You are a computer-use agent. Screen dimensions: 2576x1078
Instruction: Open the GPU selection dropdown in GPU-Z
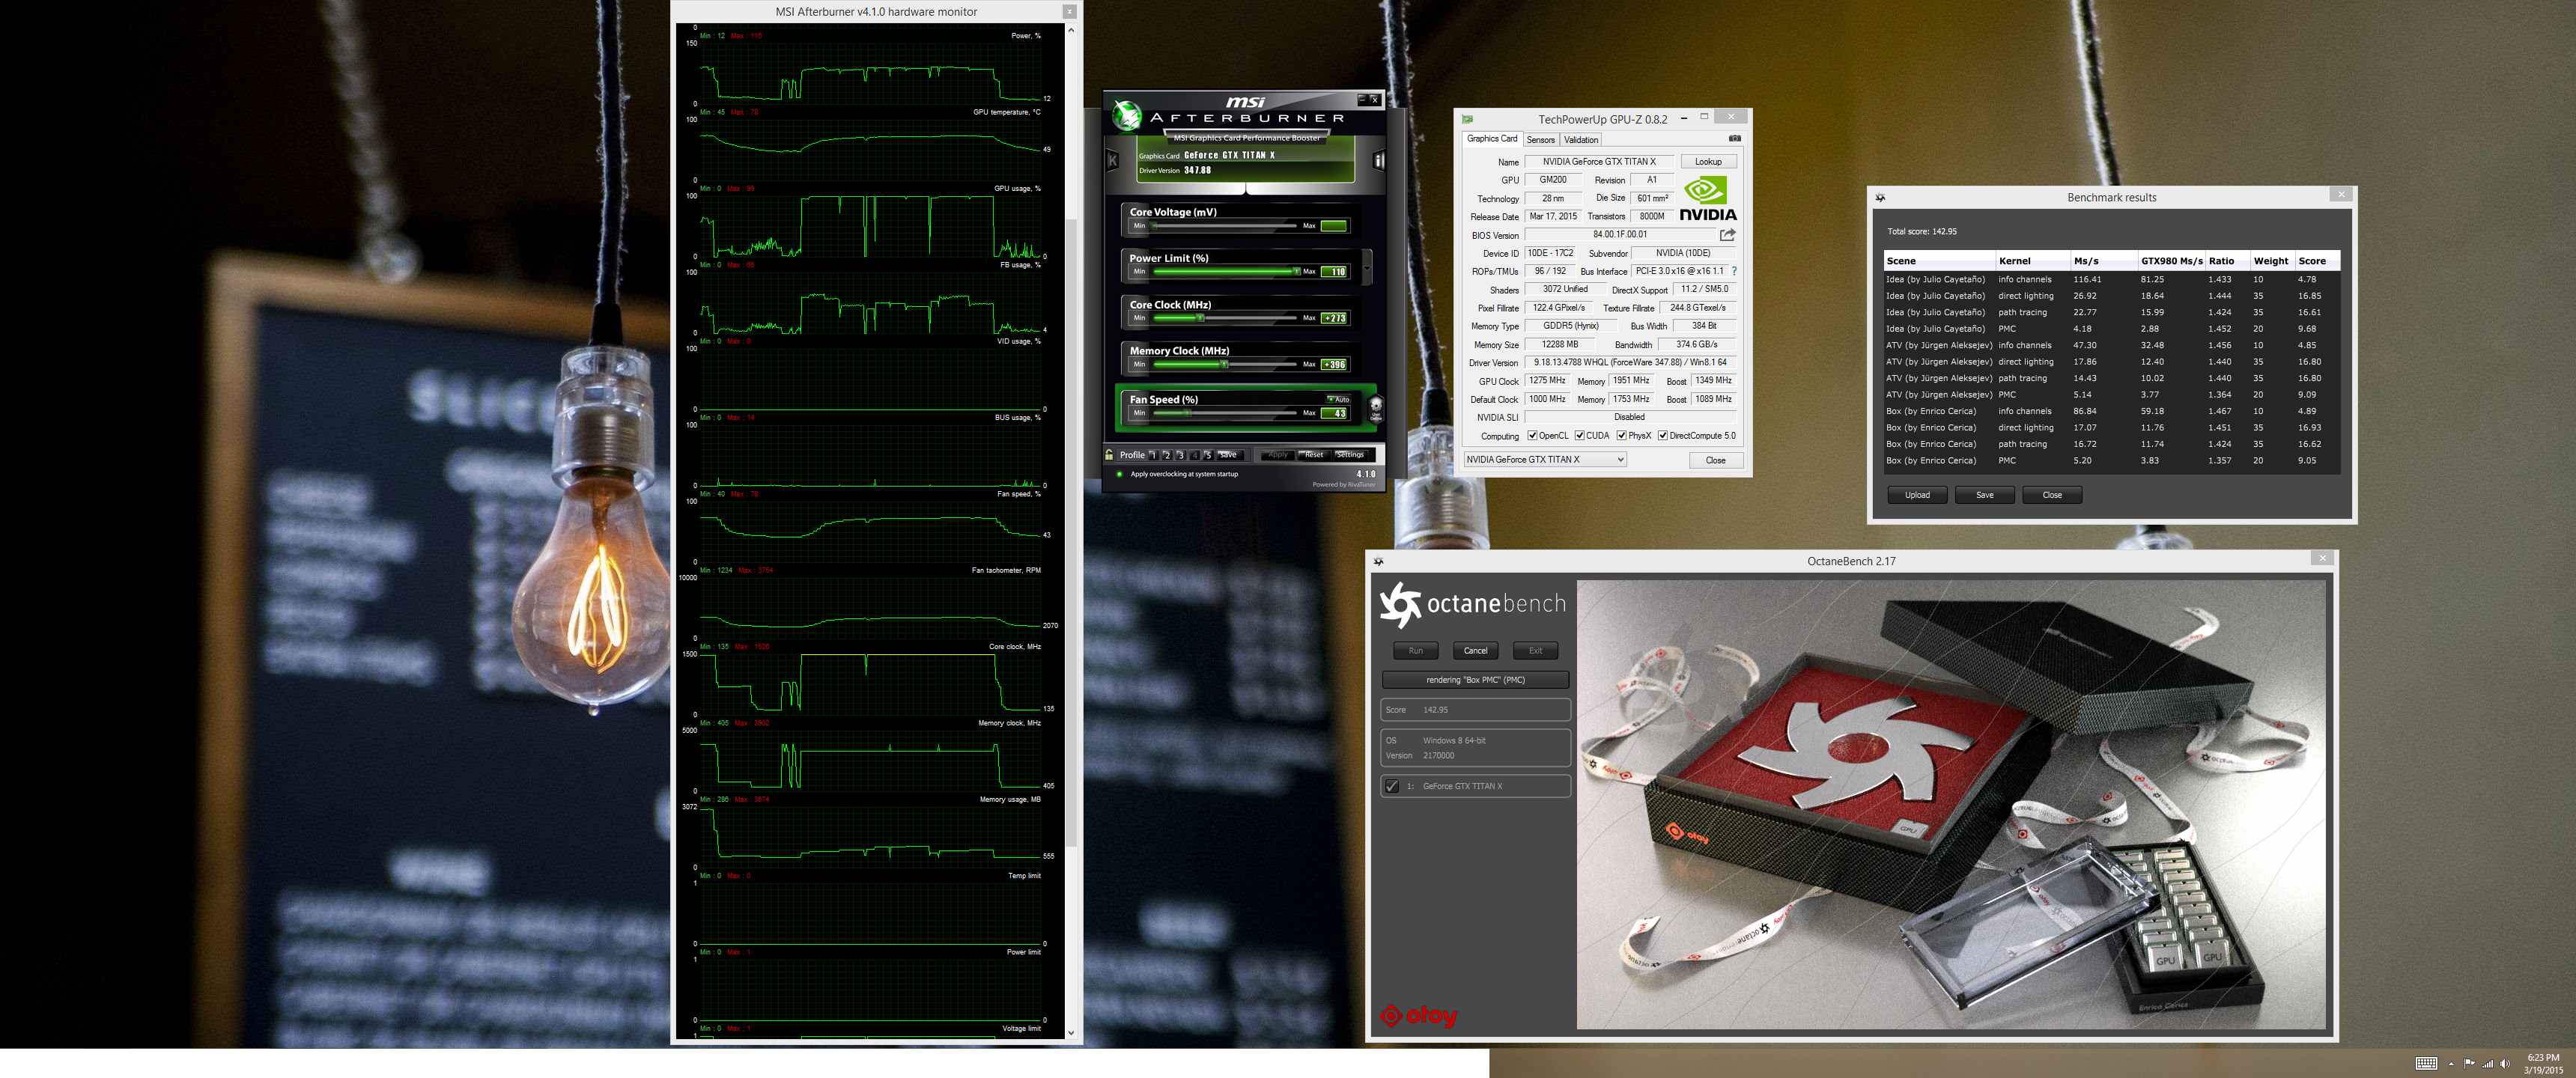point(1620,460)
